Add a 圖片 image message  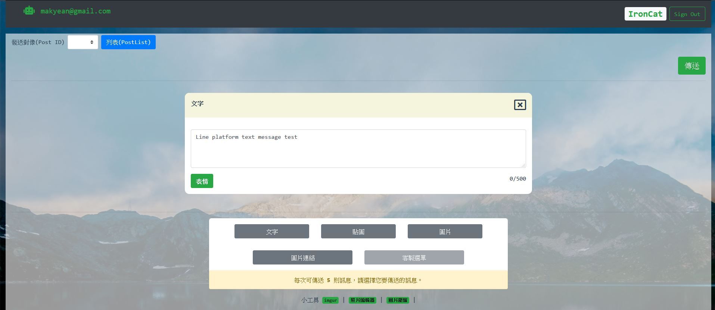tap(445, 231)
